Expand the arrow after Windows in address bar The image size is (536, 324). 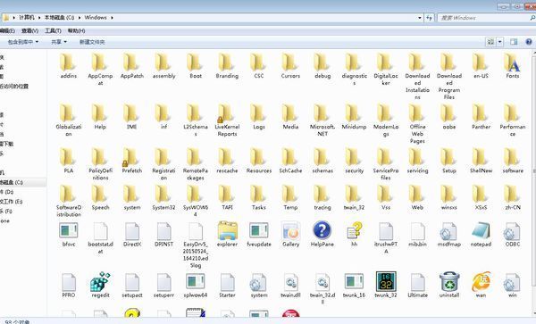(x=112, y=18)
